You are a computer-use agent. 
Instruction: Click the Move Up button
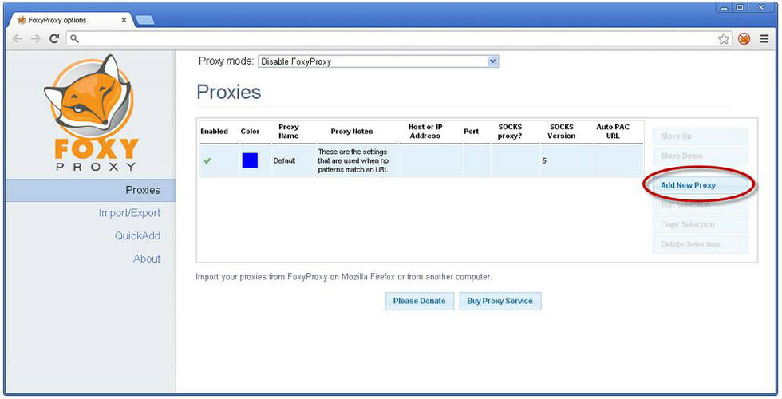(701, 136)
